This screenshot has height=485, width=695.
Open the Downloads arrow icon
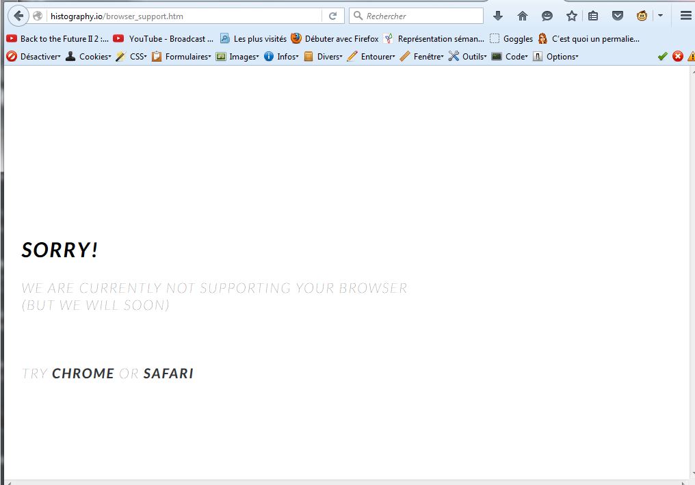tap(498, 16)
